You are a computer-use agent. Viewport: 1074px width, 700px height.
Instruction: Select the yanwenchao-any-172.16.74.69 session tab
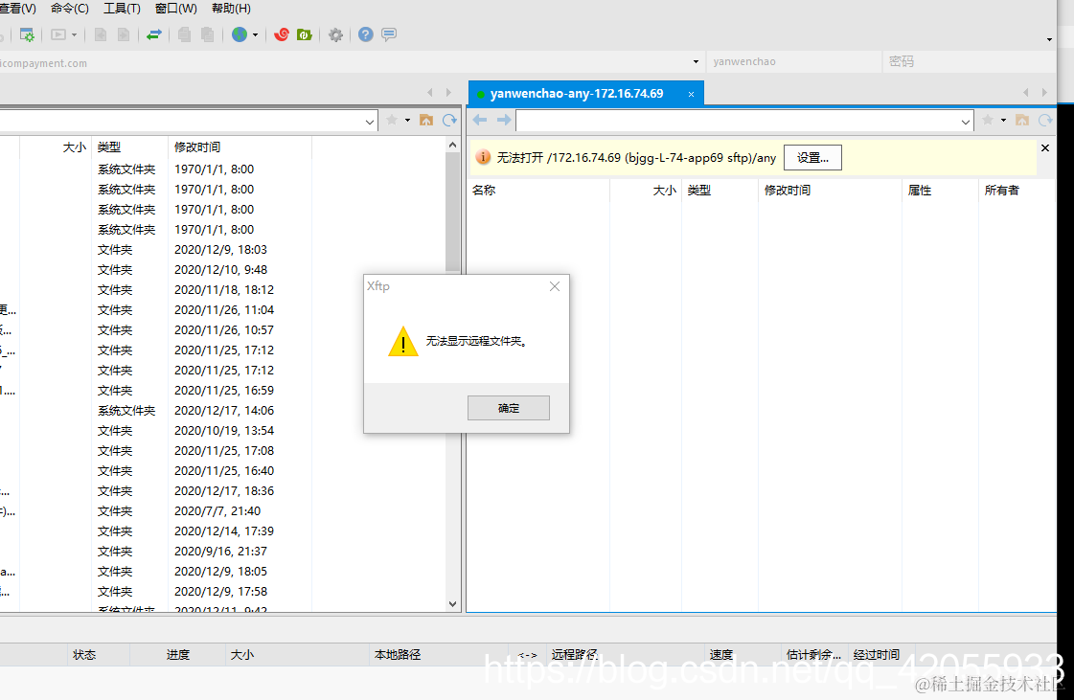577,93
